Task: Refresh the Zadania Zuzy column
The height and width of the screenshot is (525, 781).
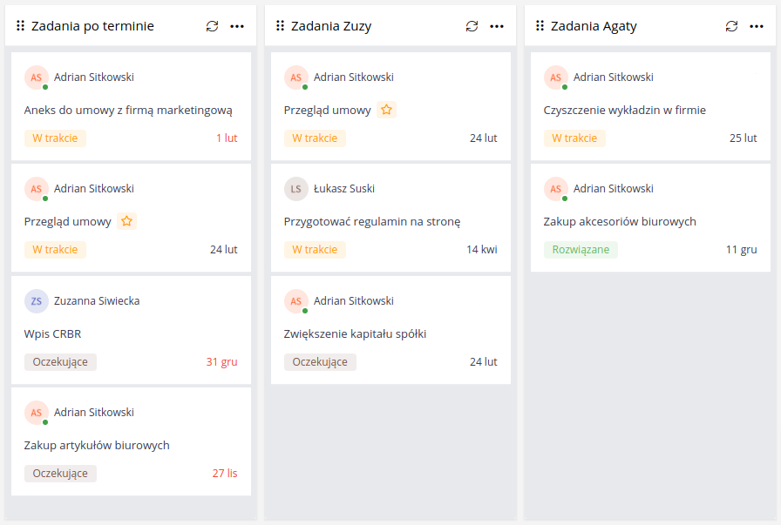Action: tap(472, 26)
